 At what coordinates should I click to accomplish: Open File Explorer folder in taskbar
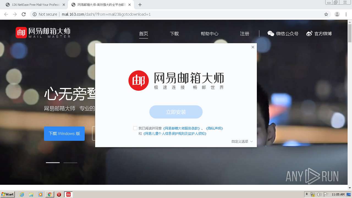31,194
